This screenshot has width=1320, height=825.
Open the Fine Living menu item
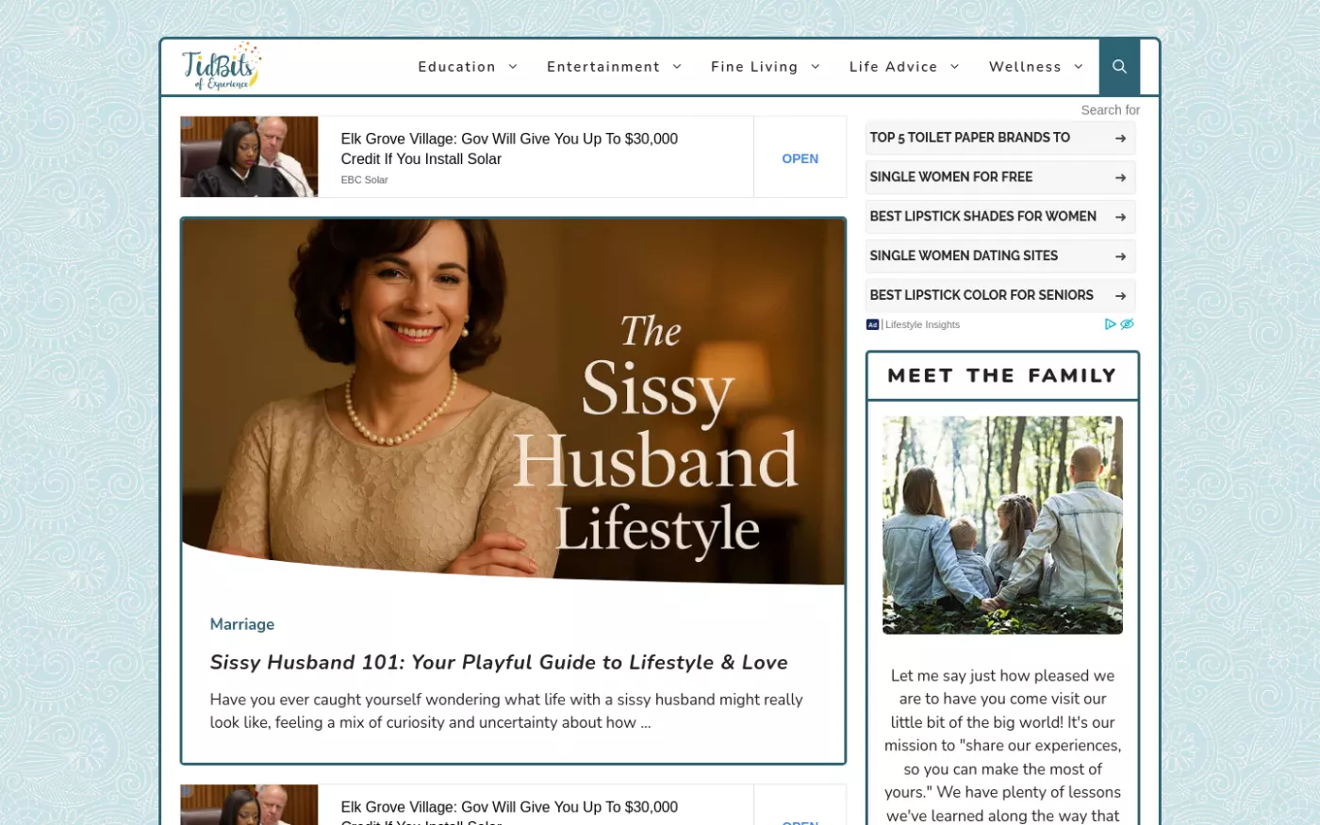[x=753, y=67]
